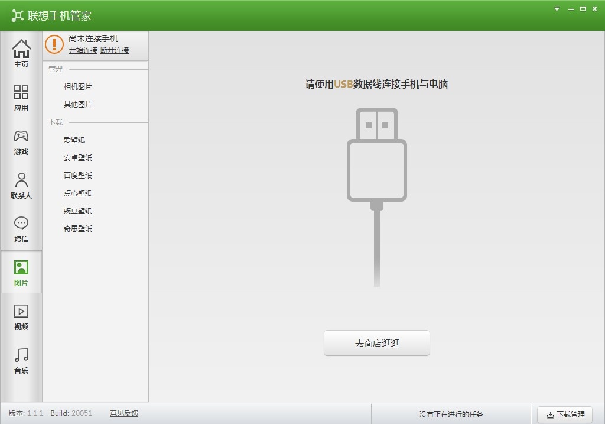605x424 pixels.
Task: Open the 联系人 contacts section
Action: [x=21, y=185]
